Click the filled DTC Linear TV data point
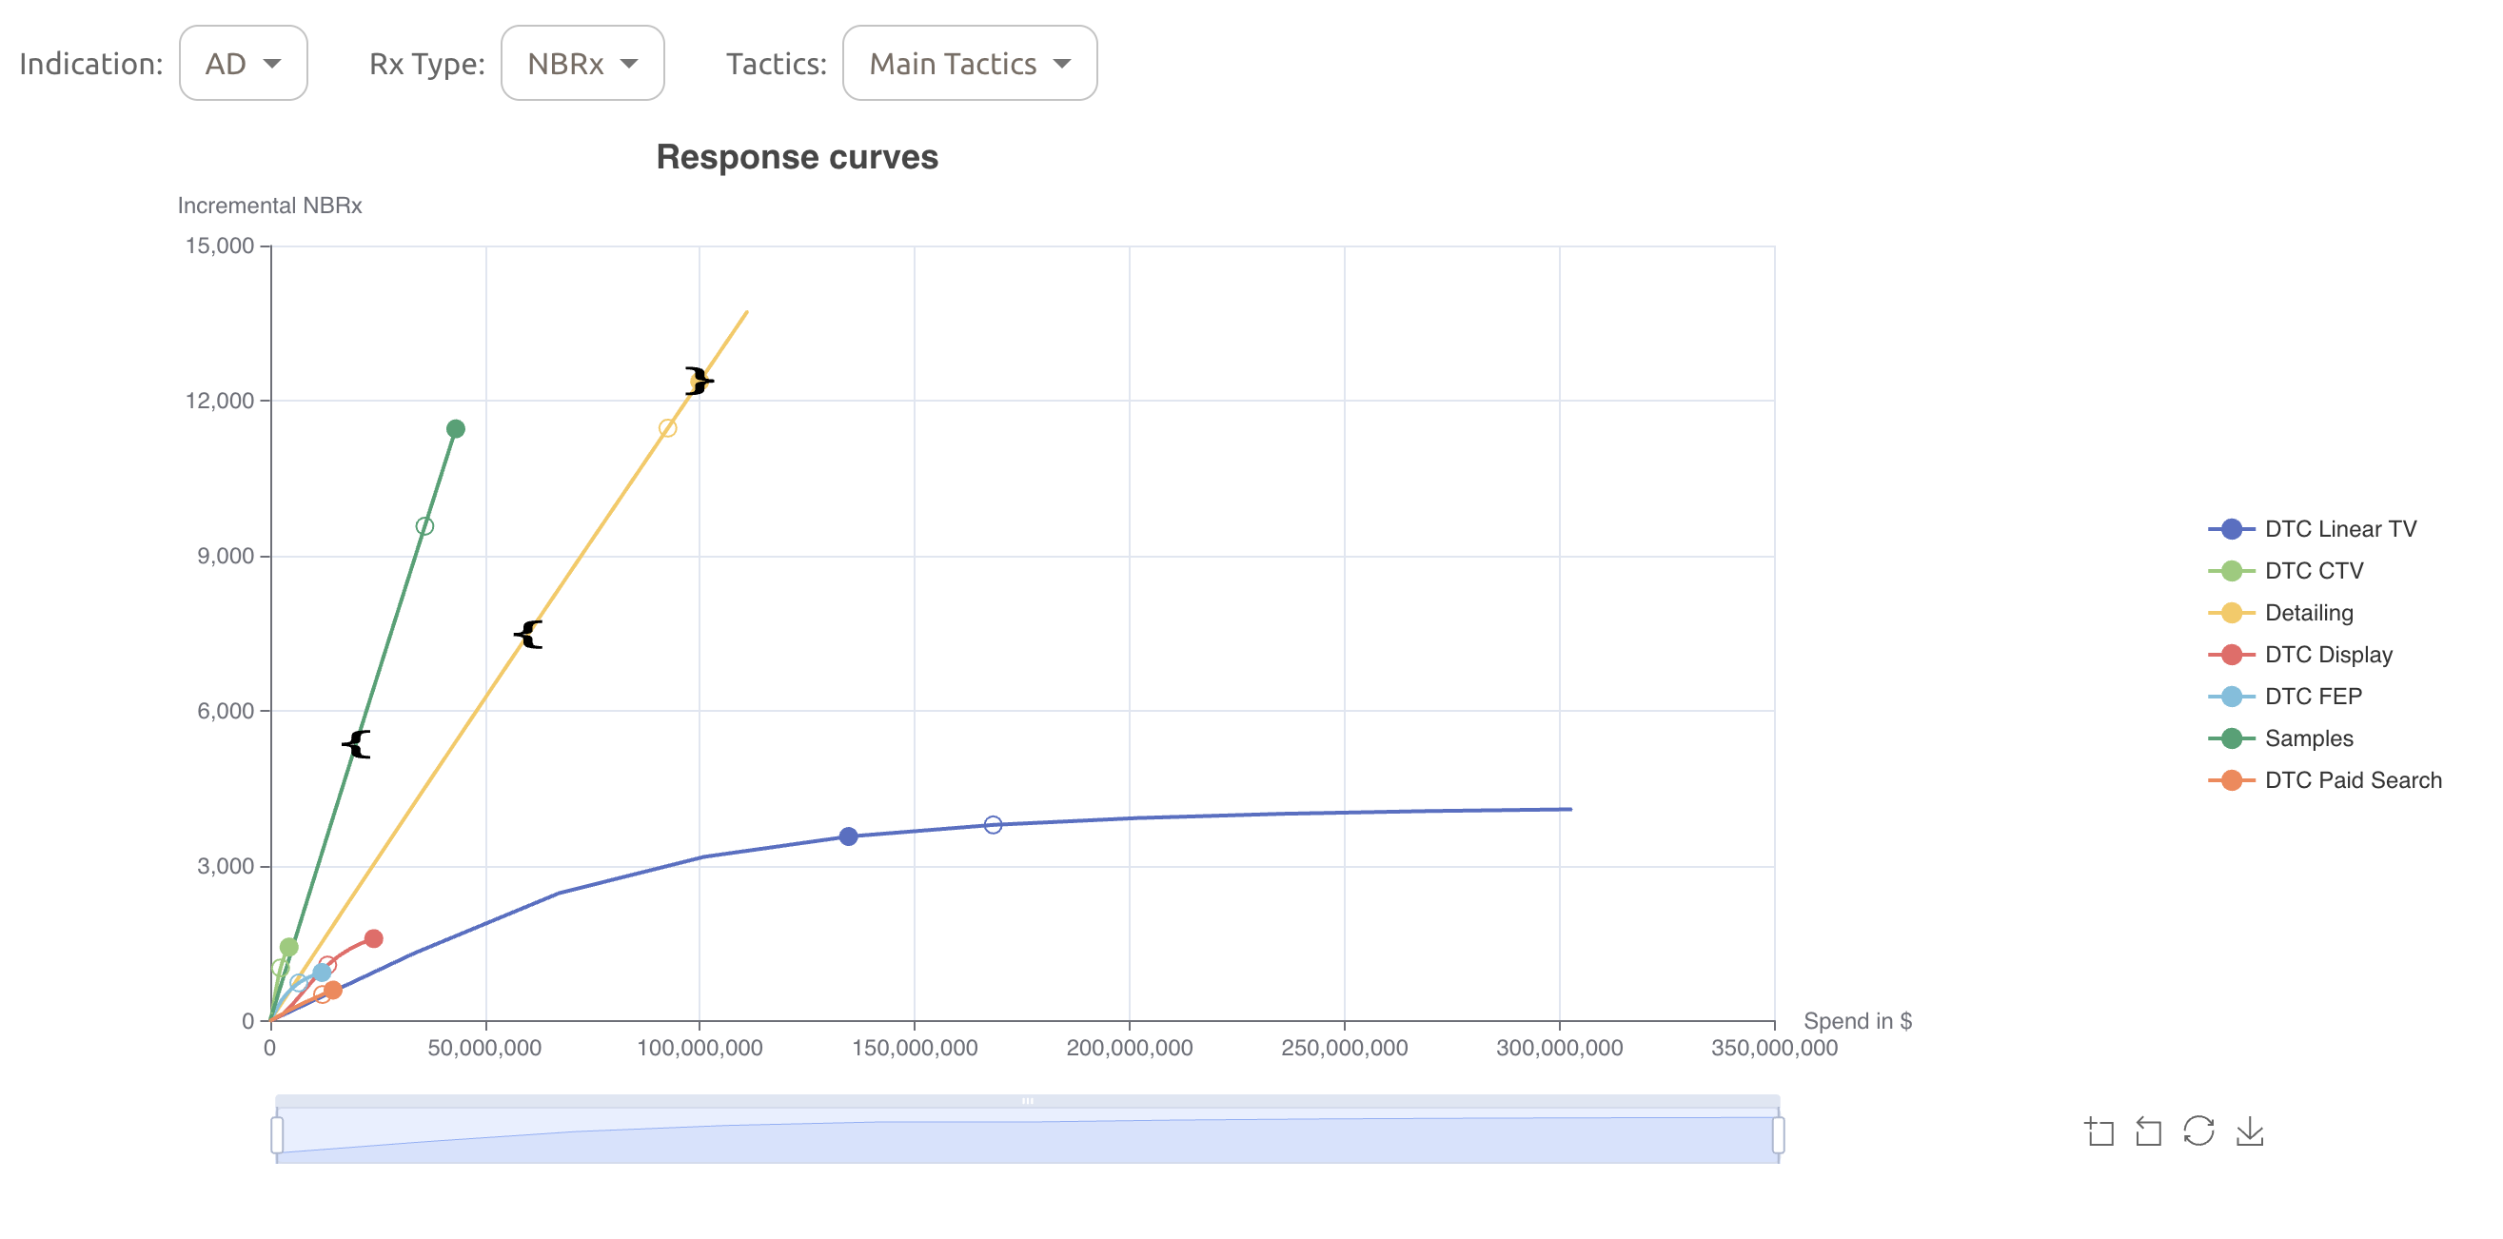Image resolution: width=2503 pixels, height=1239 pixels. (x=848, y=836)
